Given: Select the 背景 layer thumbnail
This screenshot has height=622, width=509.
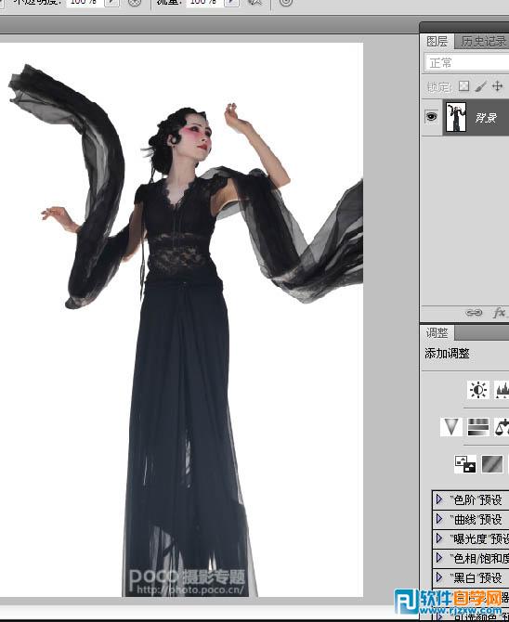Looking at the screenshot, I should click(456, 117).
